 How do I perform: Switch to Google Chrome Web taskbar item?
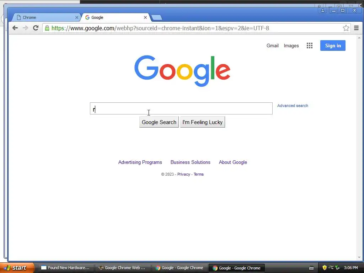click(x=122, y=268)
